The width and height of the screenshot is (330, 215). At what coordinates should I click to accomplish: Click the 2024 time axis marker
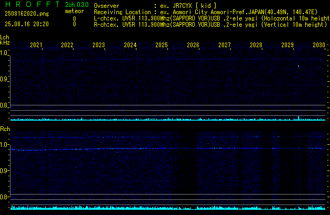[x=130, y=45]
